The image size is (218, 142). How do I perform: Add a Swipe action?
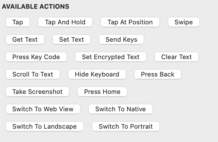(x=184, y=22)
